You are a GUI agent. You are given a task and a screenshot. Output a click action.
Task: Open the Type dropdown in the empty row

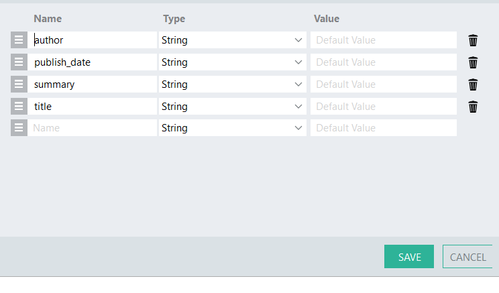[233, 128]
